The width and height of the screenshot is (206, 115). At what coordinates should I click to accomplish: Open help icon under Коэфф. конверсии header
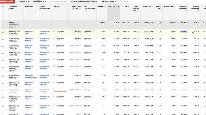(198, 11)
